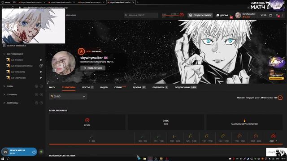Click the browse icon beside Турниры
Image resolution: width=287 pixels, height=161 pixels.
(36, 94)
